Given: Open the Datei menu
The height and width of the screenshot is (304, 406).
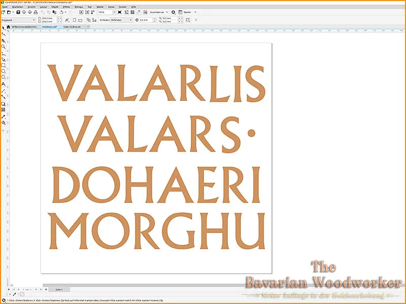Looking at the screenshot, I should click(5, 7).
